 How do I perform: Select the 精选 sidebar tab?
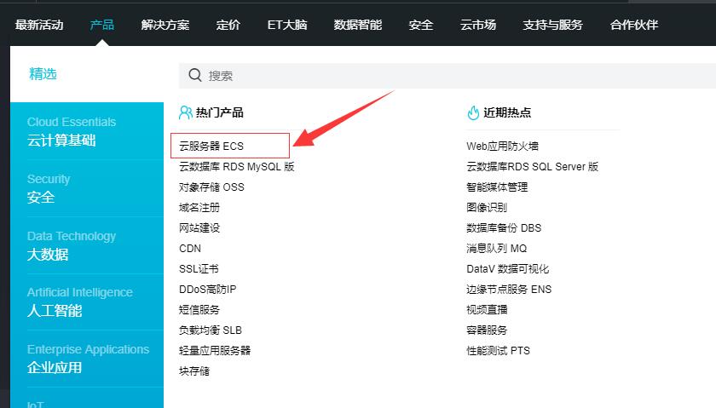click(x=43, y=74)
